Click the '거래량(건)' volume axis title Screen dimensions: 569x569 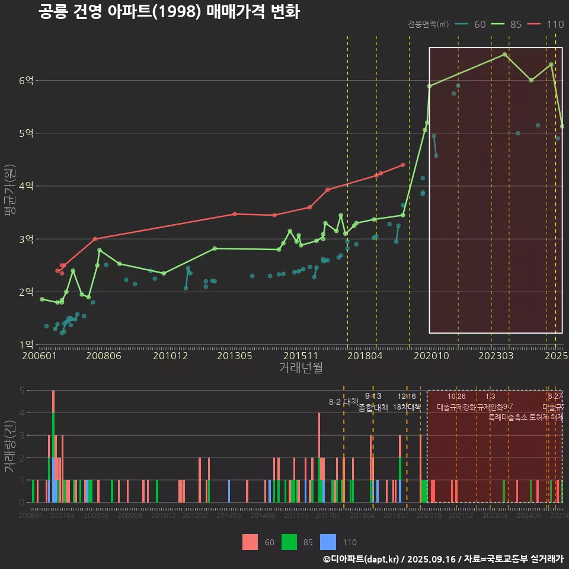(x=10, y=446)
